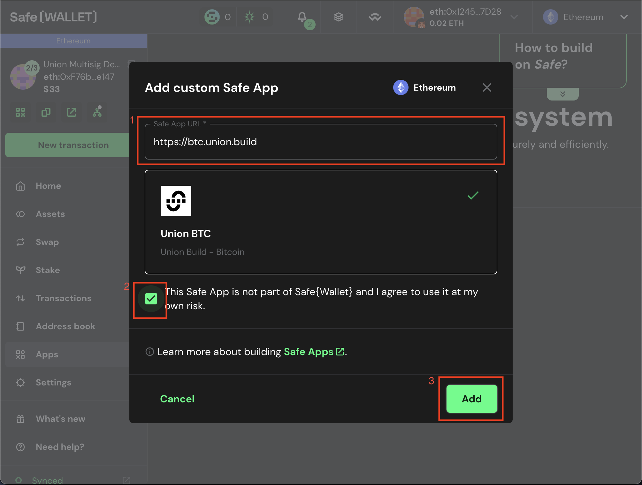Click the nested Safes tree icon
Viewport: 642px width, 485px height.
97,112
